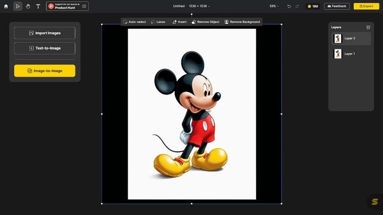Click the Export button
This screenshot has width=383, height=215.
[366, 6]
